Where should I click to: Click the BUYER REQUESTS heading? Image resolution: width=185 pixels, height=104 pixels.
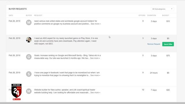(18, 9)
